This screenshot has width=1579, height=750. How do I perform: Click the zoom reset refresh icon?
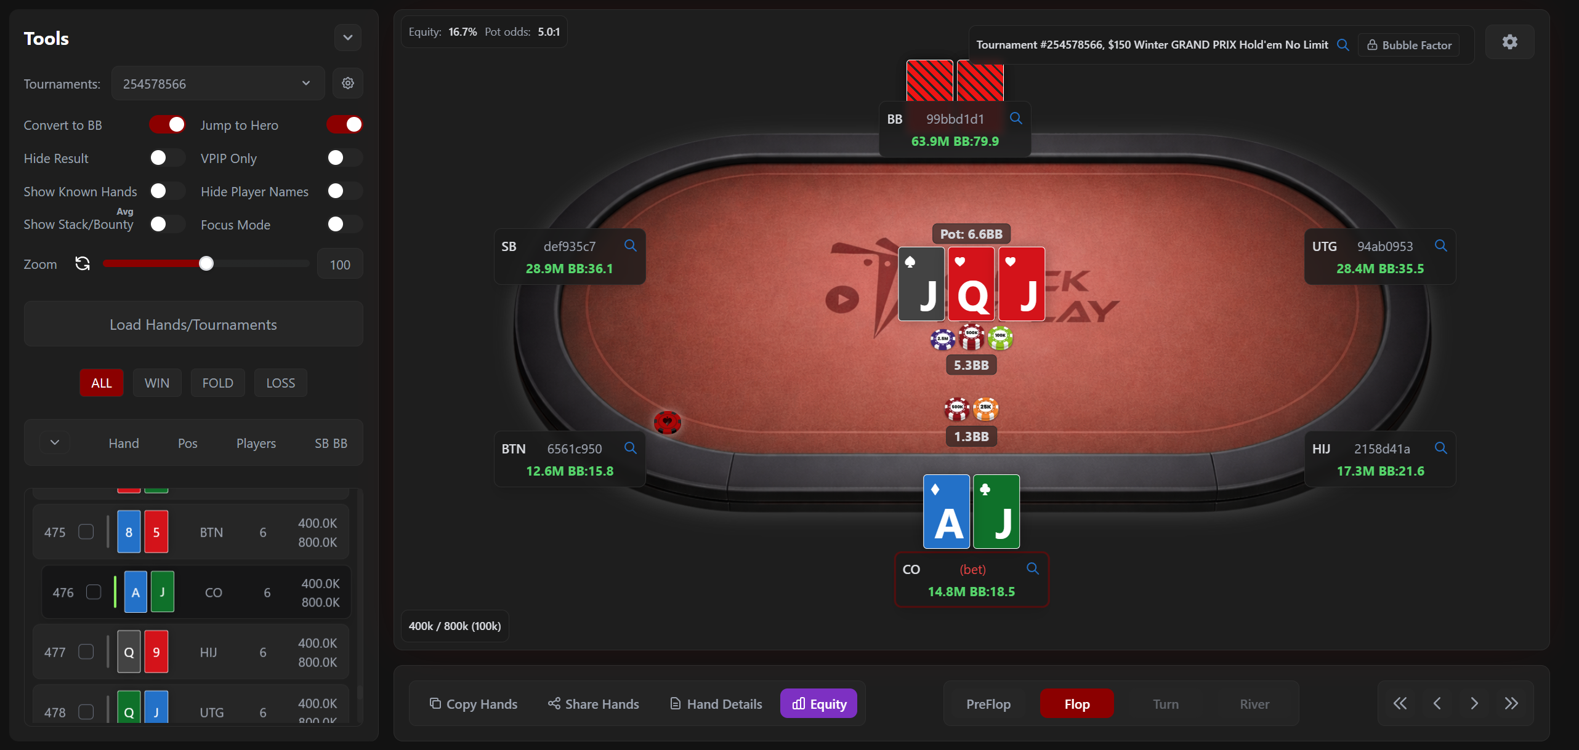click(83, 264)
